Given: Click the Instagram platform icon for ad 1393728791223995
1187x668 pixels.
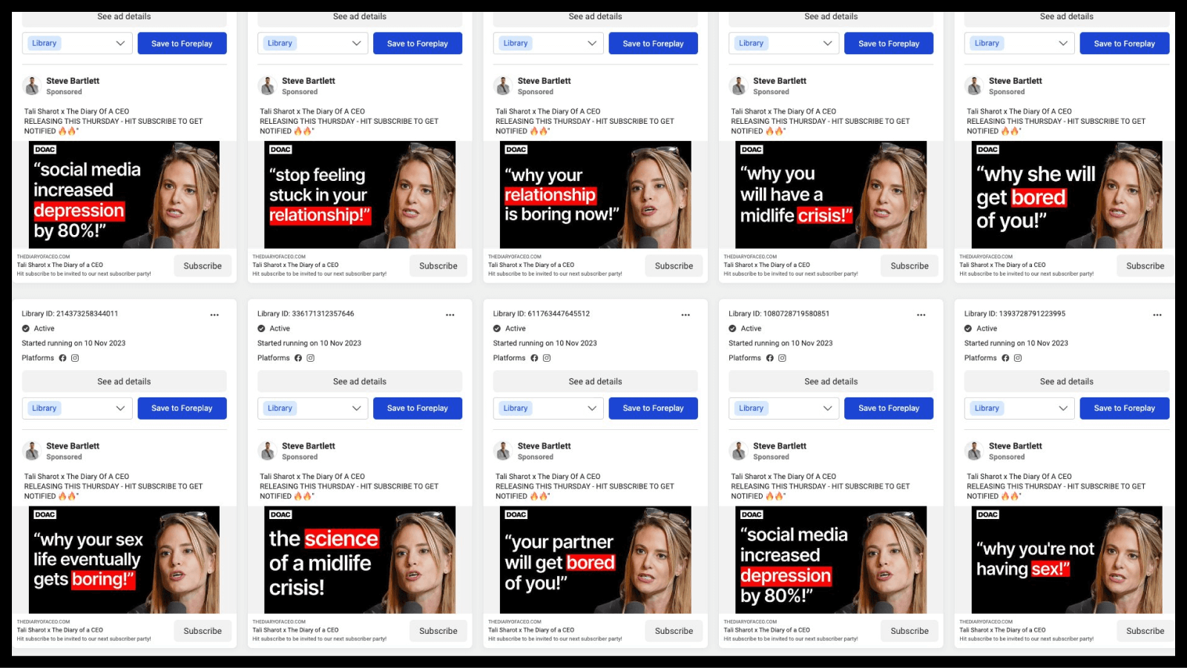Looking at the screenshot, I should pos(1018,358).
